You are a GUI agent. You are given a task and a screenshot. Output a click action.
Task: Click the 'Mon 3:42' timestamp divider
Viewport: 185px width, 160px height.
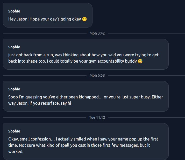[97, 33]
